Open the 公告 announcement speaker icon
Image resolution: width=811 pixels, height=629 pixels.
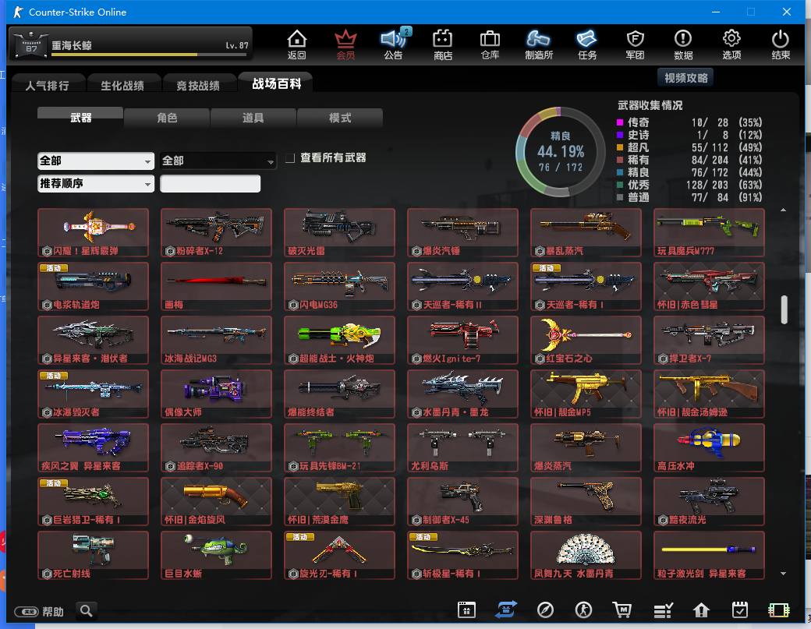394,44
